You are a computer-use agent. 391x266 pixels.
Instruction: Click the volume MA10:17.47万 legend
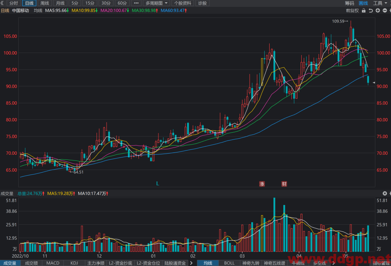(x=93, y=193)
